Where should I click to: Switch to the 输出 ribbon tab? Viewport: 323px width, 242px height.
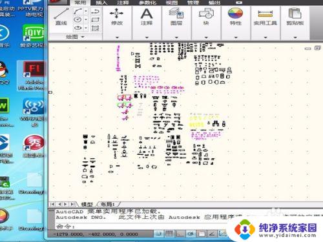(214, 3)
